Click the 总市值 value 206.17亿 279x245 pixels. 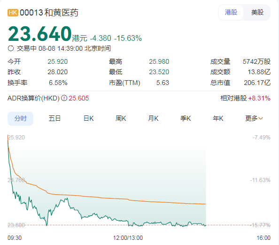(x=257, y=83)
